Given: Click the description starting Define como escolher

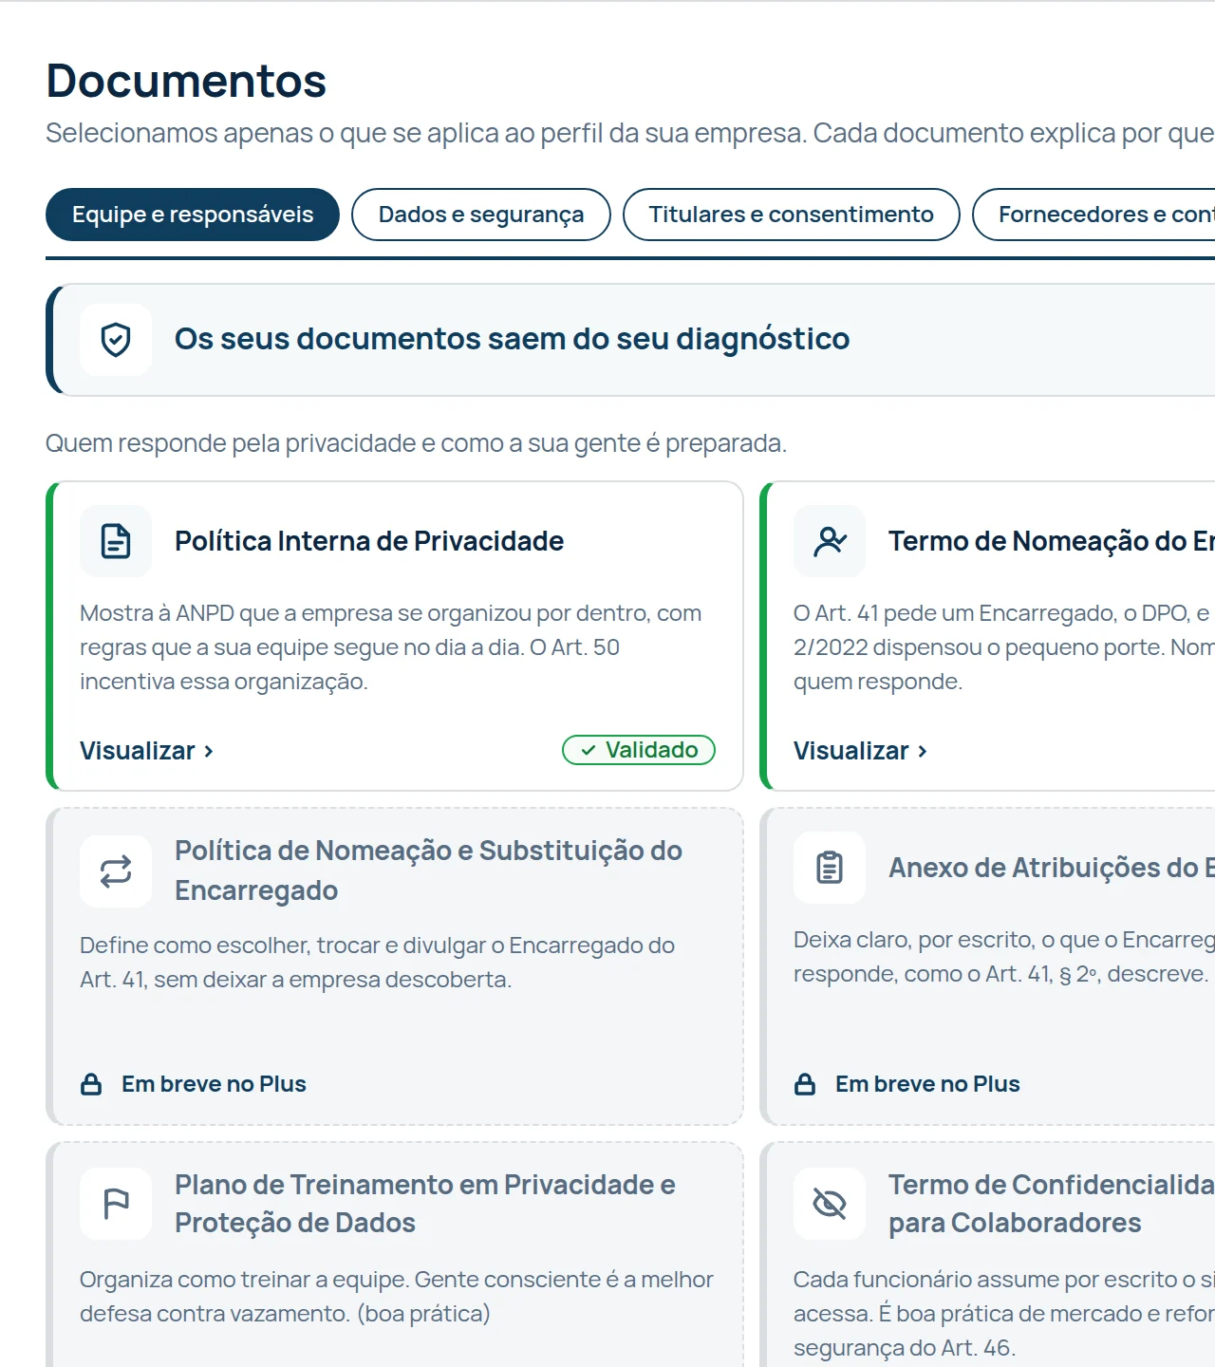Looking at the screenshot, I should [x=378, y=963].
